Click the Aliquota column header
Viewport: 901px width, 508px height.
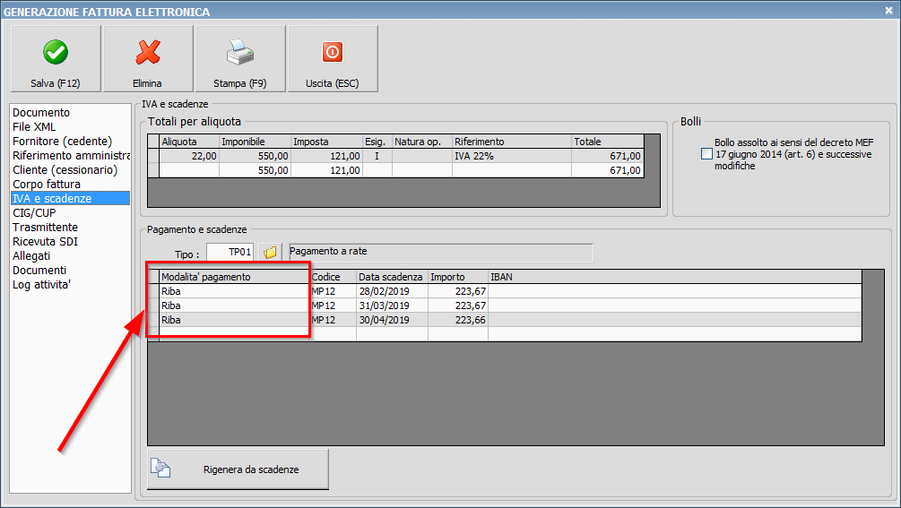pyautogui.click(x=189, y=142)
